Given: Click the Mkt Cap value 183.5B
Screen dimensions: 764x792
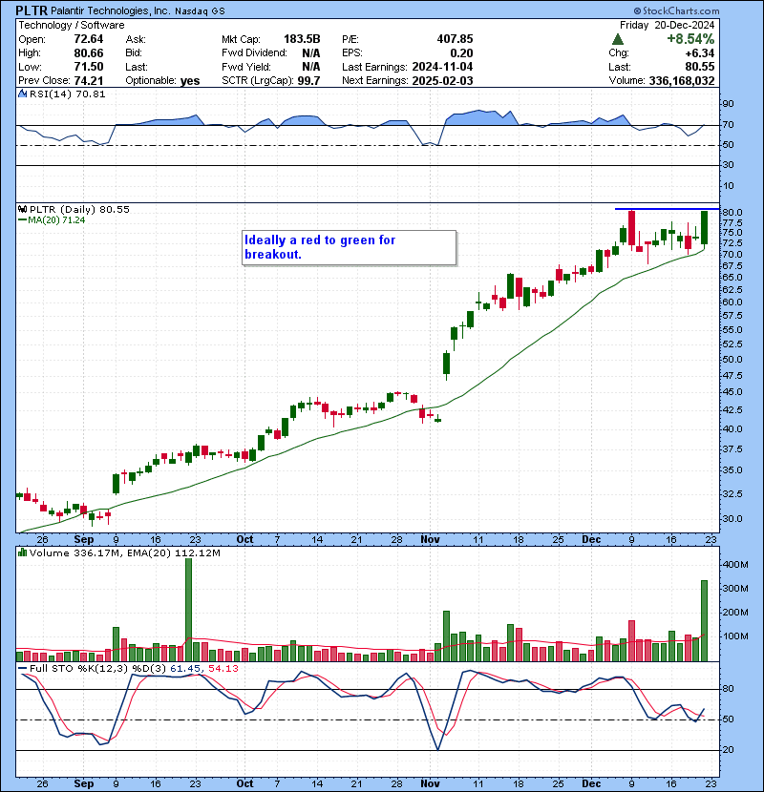Looking at the screenshot, I should point(302,39).
